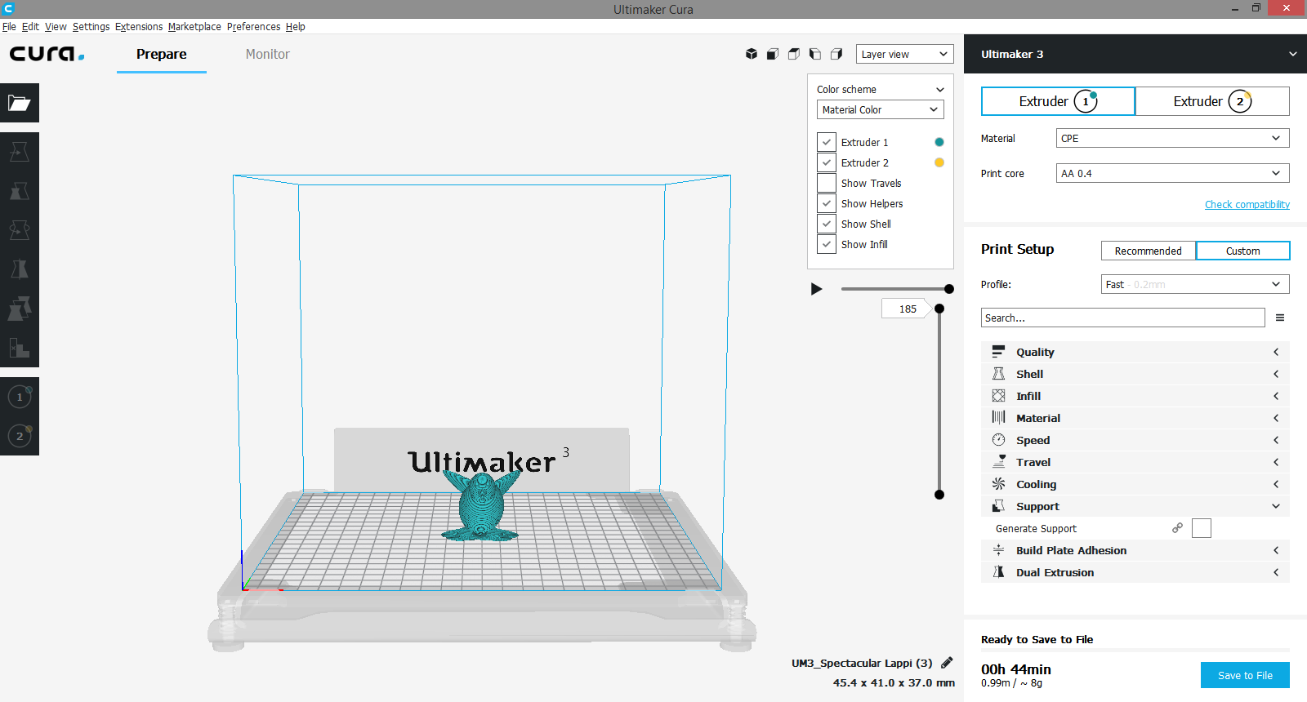Open the Layer view dropdown

(x=905, y=54)
